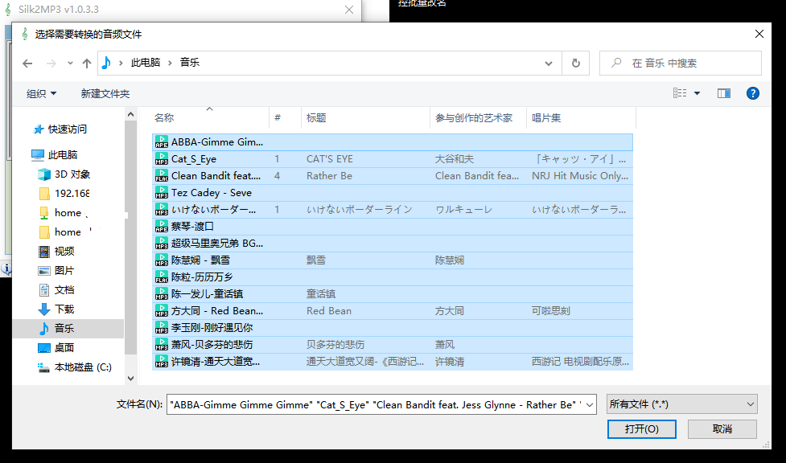Expand the address bar history dropdown

[x=549, y=64]
